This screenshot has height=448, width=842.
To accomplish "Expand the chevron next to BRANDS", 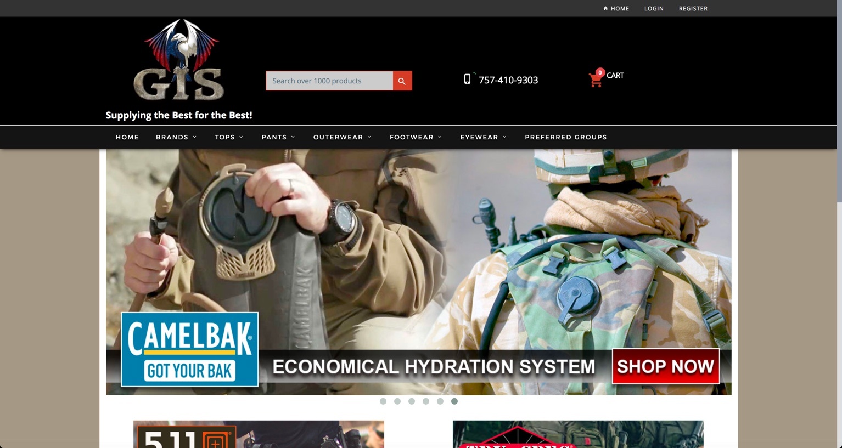I will pos(195,137).
